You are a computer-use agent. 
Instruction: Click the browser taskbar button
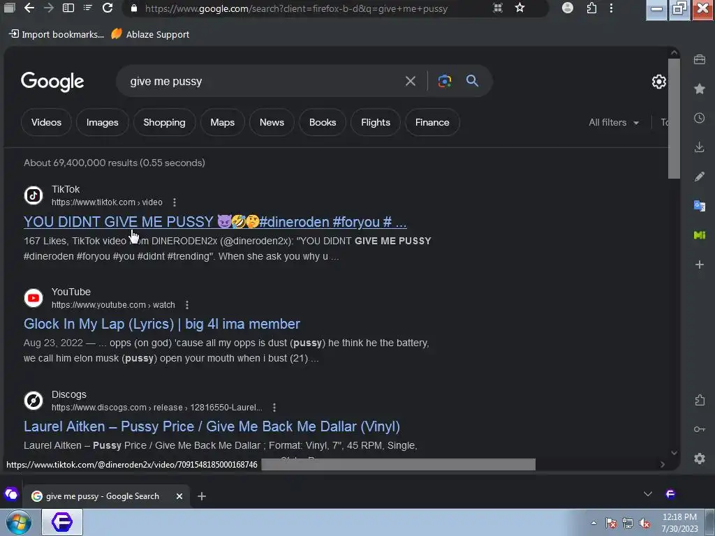point(62,522)
